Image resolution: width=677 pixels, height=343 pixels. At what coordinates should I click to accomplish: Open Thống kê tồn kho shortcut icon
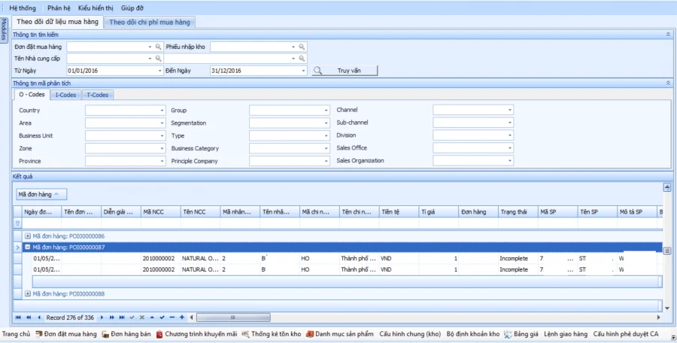(x=246, y=334)
